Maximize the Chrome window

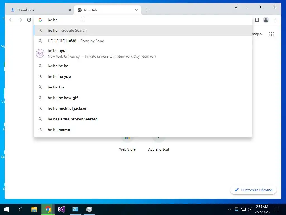261,7
